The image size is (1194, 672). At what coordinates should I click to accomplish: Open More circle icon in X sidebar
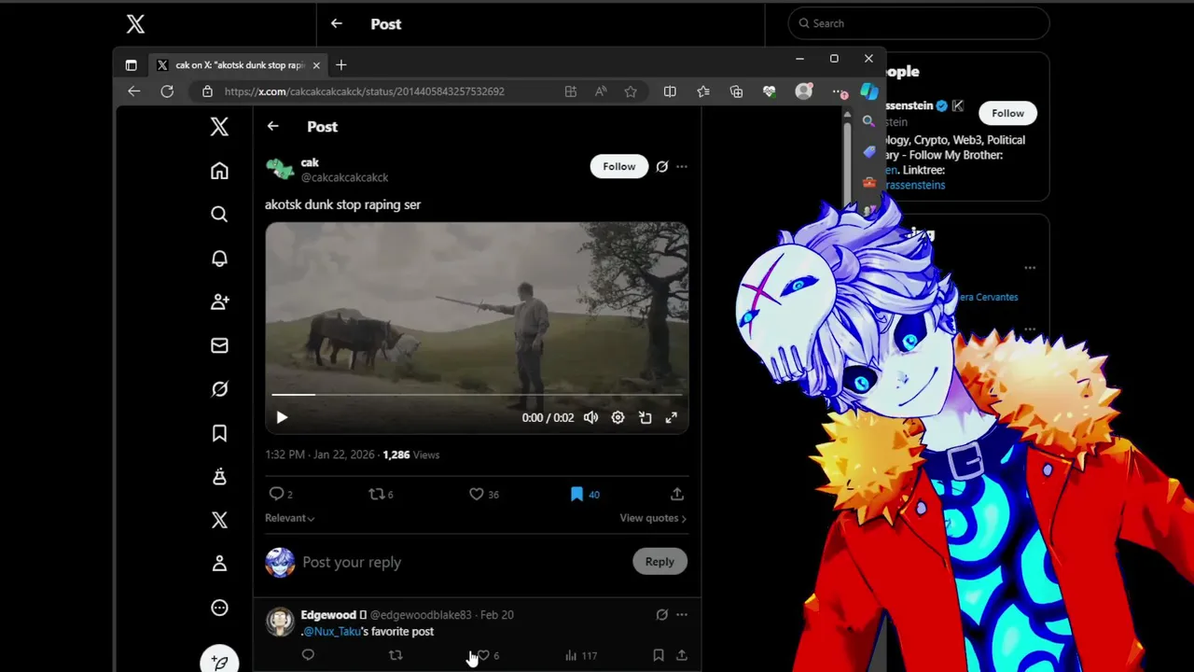(x=219, y=608)
